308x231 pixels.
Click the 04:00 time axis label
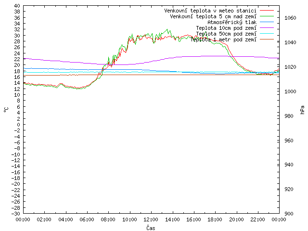coord(65,219)
